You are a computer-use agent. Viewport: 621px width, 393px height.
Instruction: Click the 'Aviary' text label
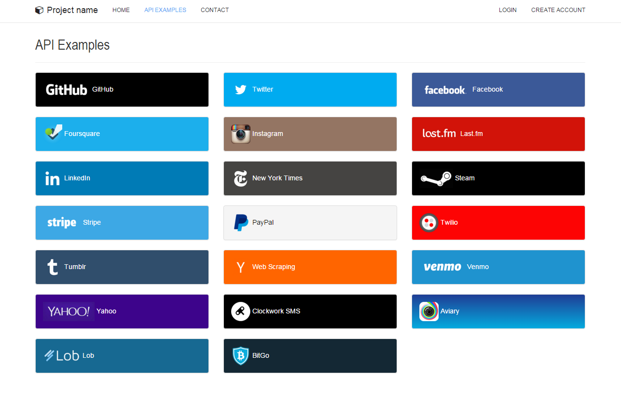(450, 311)
